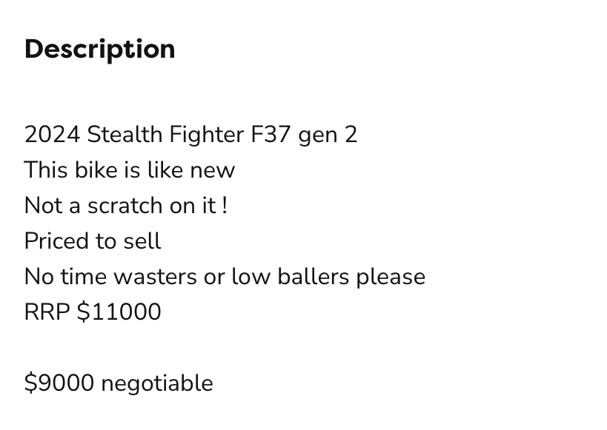Click the "gen 2" text
Image resolution: width=607 pixels, height=430 pixels.
(x=328, y=135)
